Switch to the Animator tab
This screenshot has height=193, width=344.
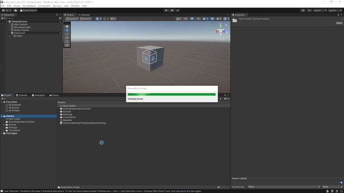coord(84,15)
